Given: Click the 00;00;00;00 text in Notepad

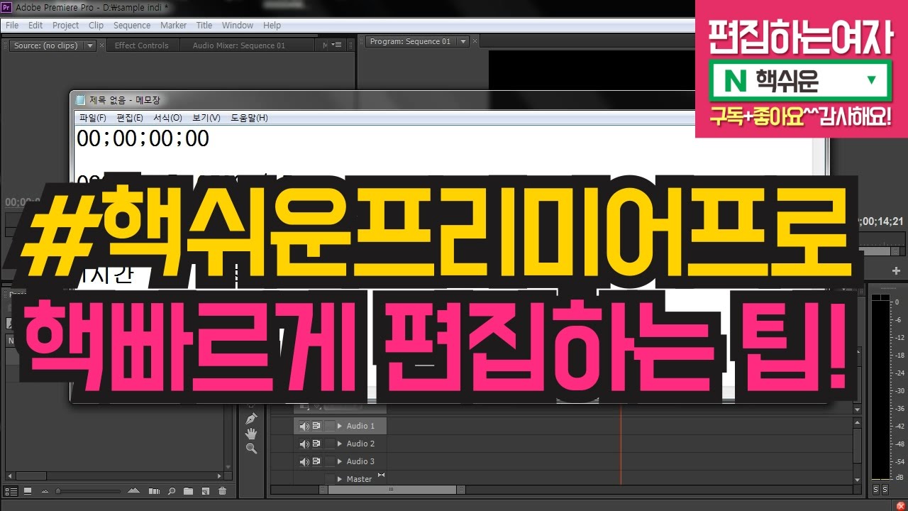Looking at the screenshot, I should tap(143, 138).
